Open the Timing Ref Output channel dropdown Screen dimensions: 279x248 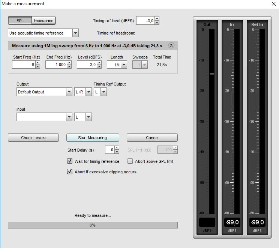[x=103, y=92]
